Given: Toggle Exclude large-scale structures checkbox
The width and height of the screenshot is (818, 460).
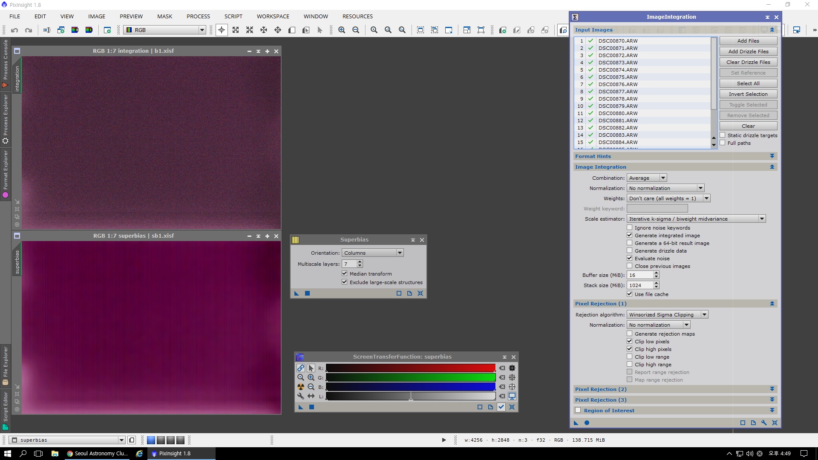Looking at the screenshot, I should [345, 282].
